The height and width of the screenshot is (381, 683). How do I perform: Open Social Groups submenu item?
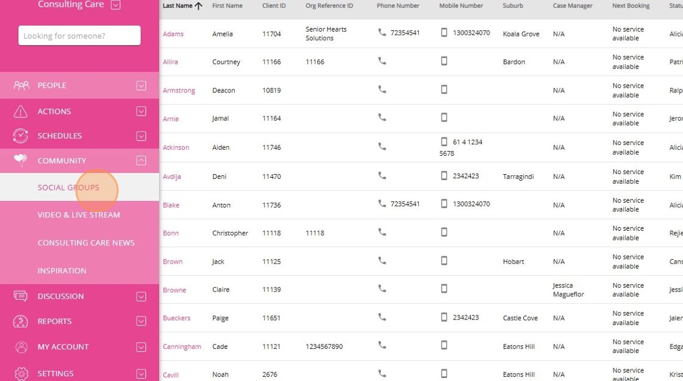(79, 187)
